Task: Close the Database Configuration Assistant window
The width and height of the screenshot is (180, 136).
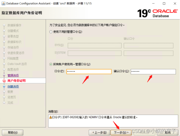Action: click(175, 3)
